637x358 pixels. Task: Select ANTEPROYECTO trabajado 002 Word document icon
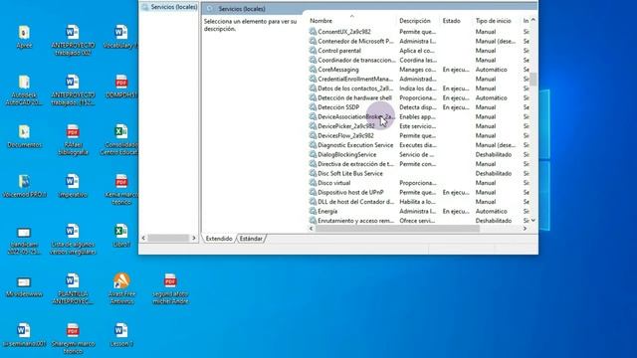[x=73, y=32]
